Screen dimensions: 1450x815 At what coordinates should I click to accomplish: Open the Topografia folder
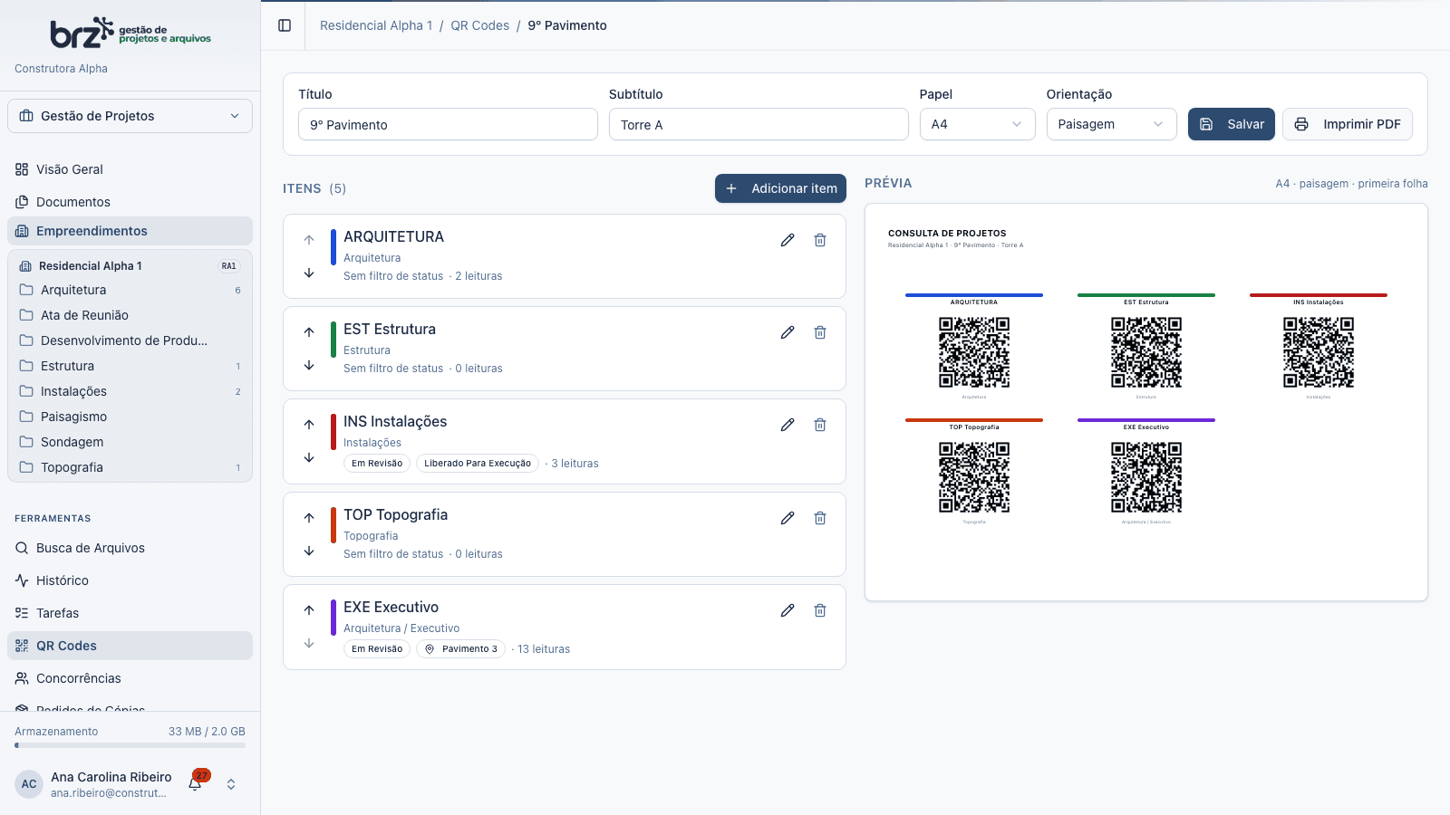pyautogui.click(x=130, y=467)
